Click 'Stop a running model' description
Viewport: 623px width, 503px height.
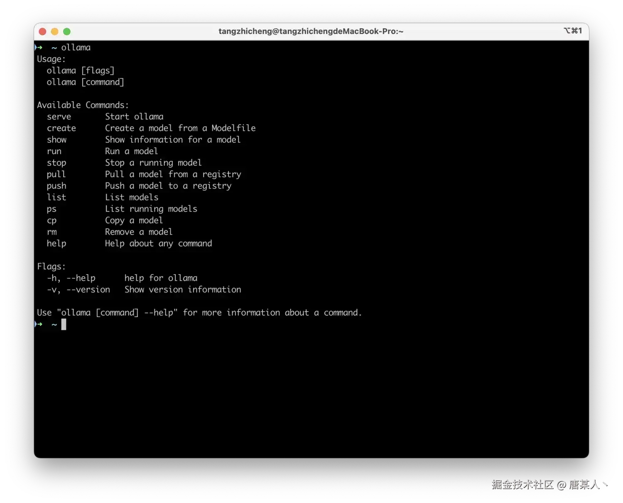[153, 163]
